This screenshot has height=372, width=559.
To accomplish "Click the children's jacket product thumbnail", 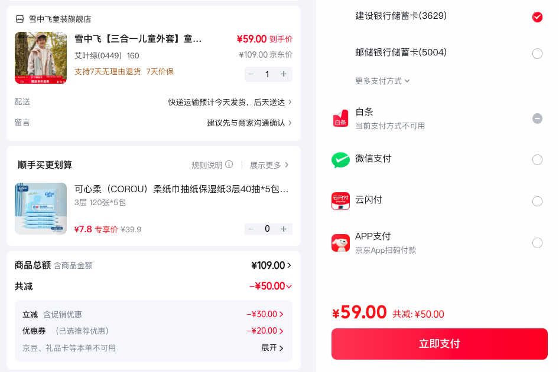I will pyautogui.click(x=41, y=58).
